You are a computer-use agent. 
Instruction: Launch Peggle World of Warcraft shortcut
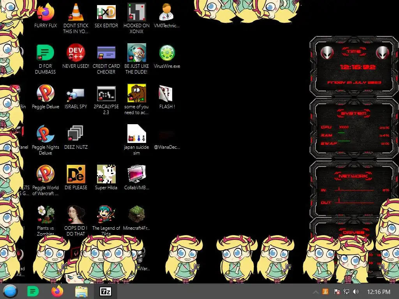tap(46, 174)
